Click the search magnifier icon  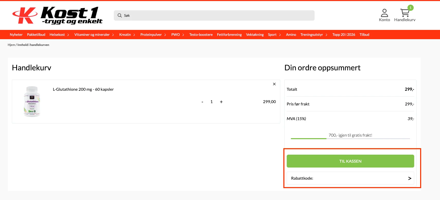point(120,15)
